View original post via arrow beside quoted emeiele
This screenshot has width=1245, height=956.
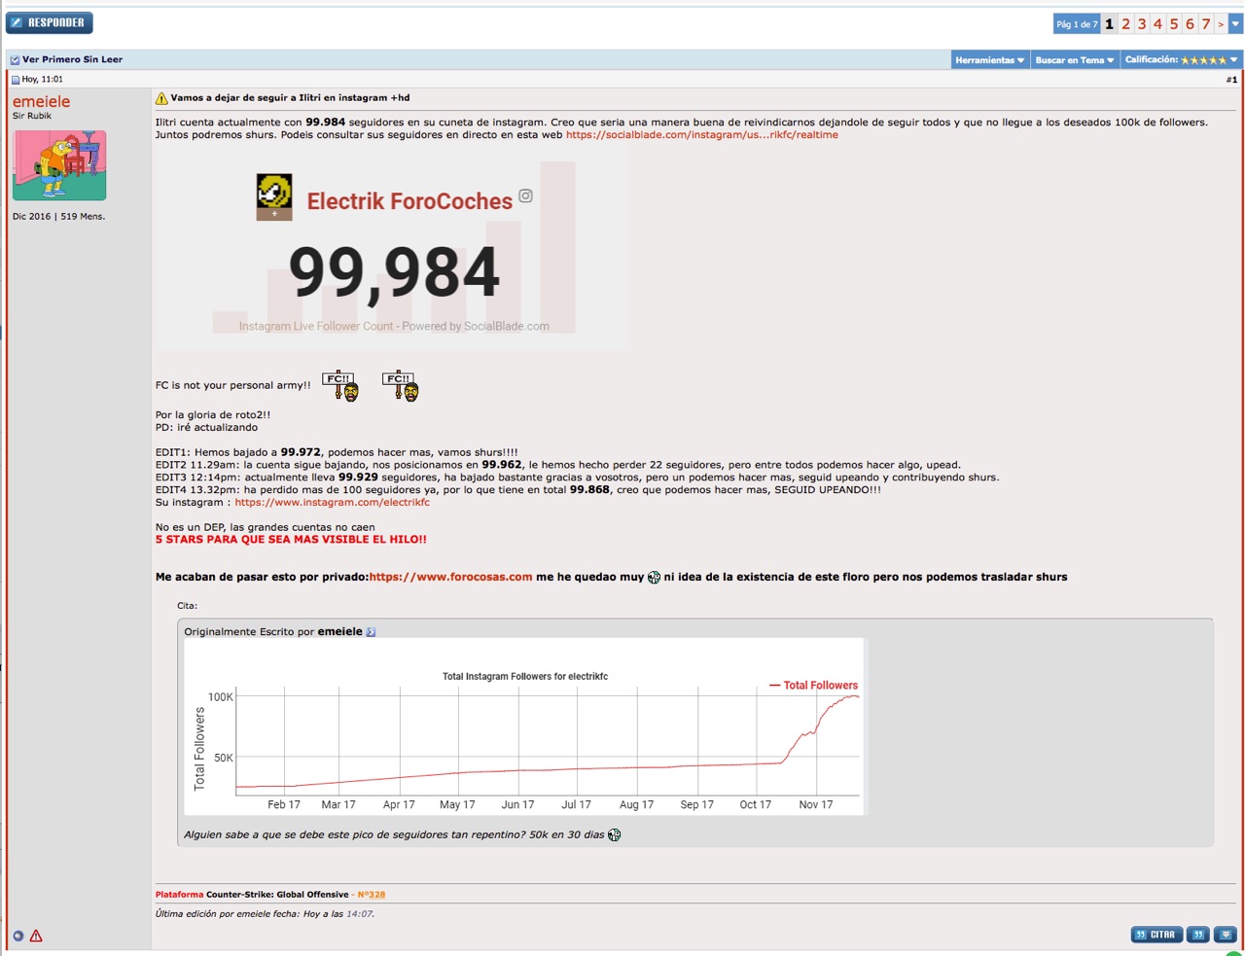371,632
